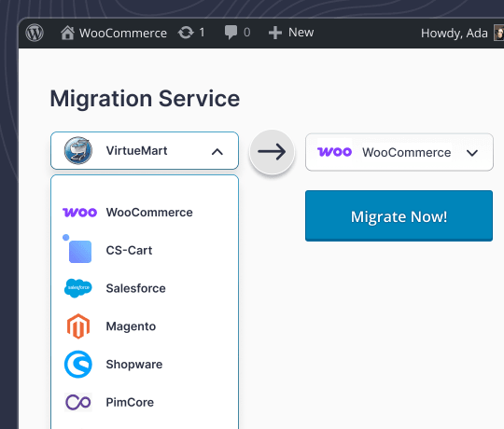Pick Salesforce from the source list

tap(145, 288)
